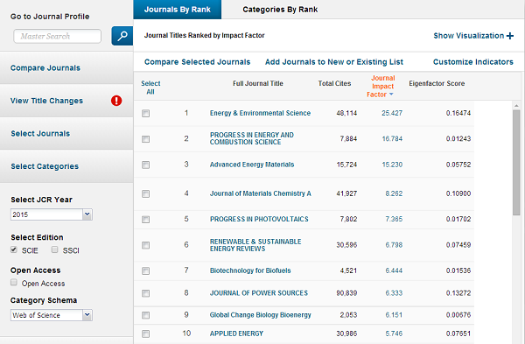Focus the Master Search input field
Screen dimensions: 525x344
[57, 36]
